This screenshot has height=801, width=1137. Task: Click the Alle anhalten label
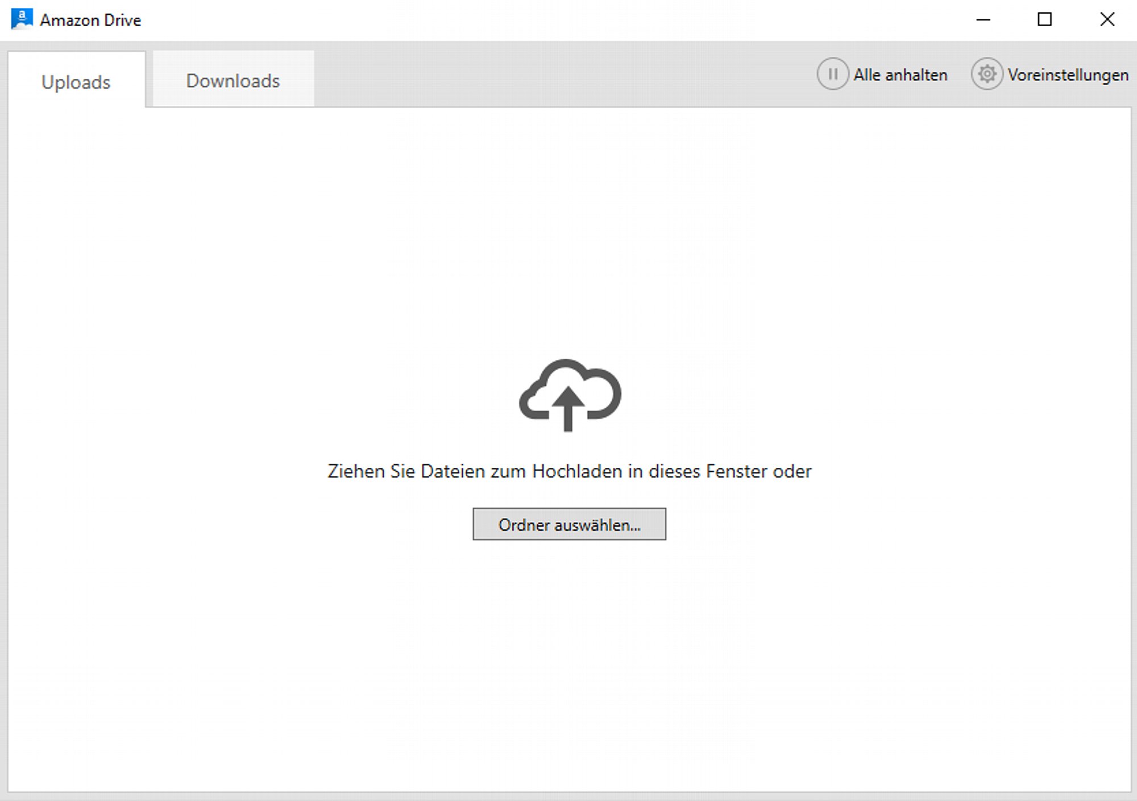(x=901, y=75)
